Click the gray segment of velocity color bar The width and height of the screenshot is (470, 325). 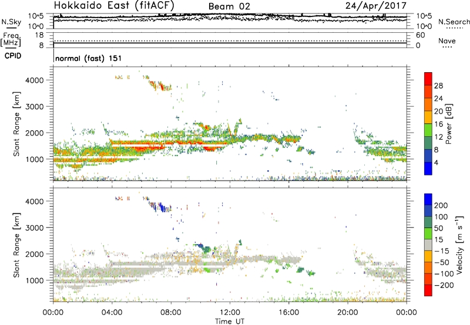click(428, 245)
